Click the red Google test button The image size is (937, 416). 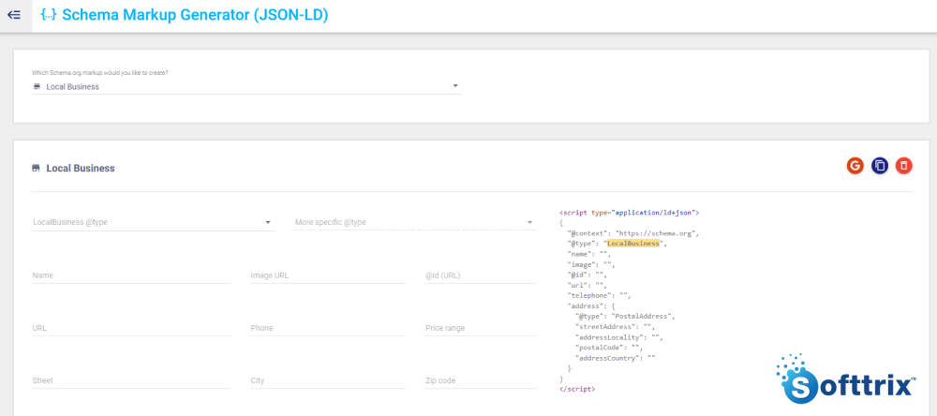[x=855, y=166]
